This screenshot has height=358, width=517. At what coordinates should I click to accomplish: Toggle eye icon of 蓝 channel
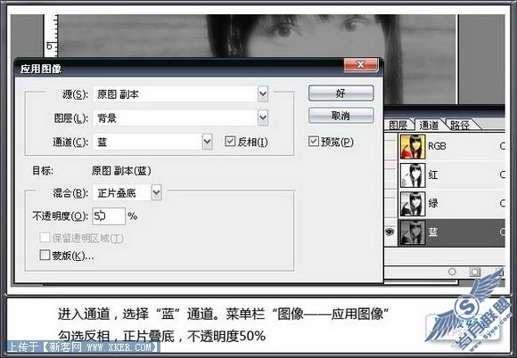click(390, 232)
